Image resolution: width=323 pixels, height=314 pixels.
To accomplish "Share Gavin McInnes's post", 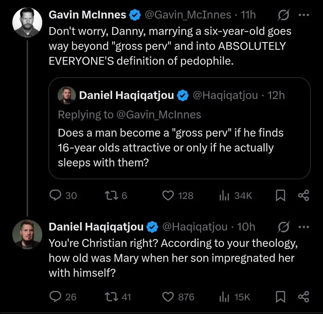I will point(304,195).
